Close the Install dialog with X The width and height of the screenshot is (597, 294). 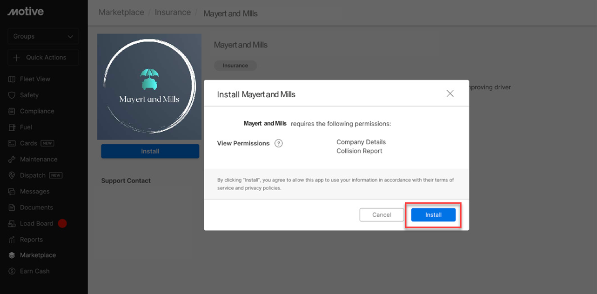[x=450, y=94]
